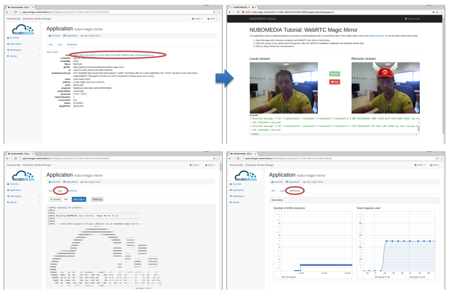Screen dimensions: 449x296
Task: Click the camera indicator icon in the tutorial address bar
Action: coord(433,12)
